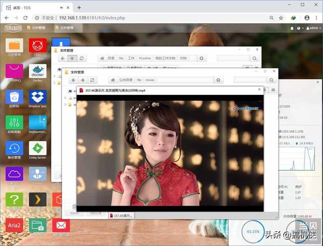Expand the second tree folder in front file manager

[65, 105]
